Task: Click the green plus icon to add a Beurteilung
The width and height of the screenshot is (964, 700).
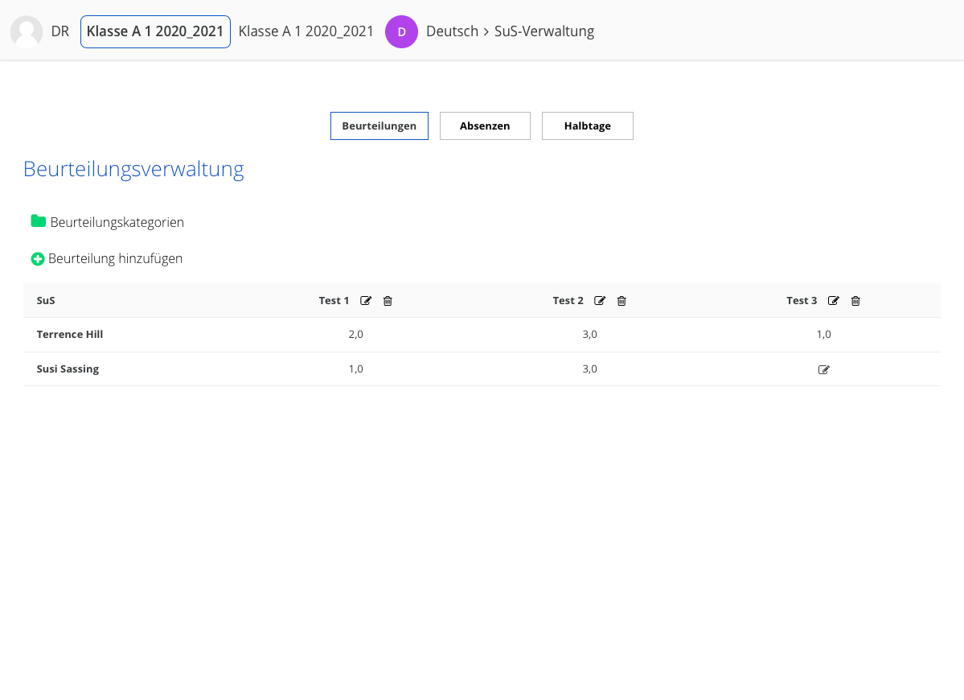Action: [x=37, y=259]
